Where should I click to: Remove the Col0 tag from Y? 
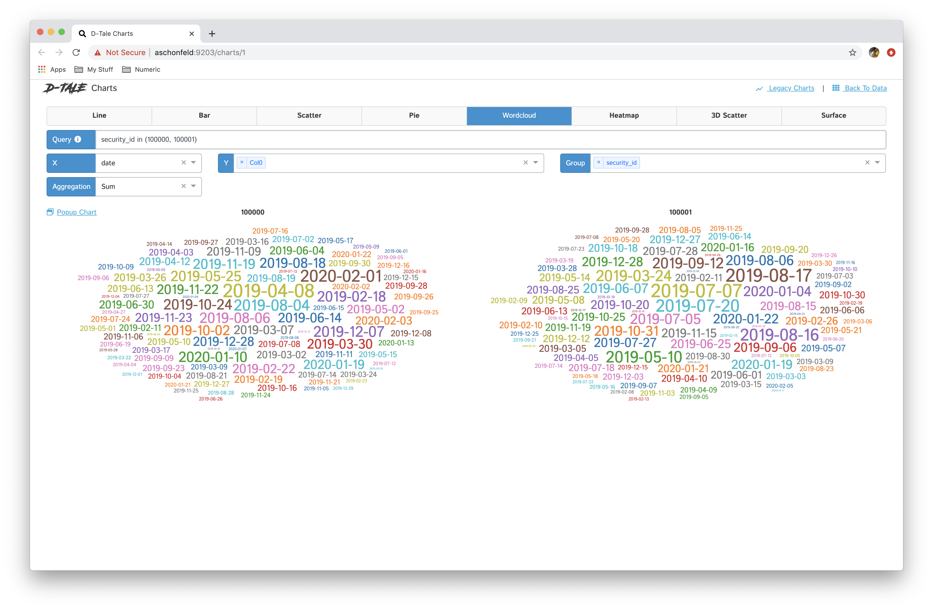(242, 162)
